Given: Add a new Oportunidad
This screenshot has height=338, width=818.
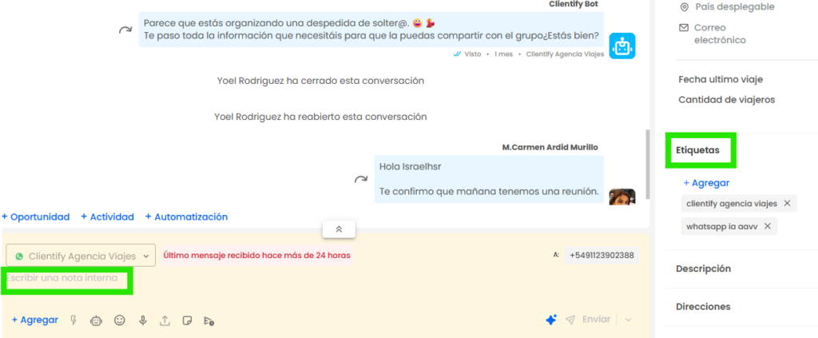Looking at the screenshot, I should click(x=35, y=217).
